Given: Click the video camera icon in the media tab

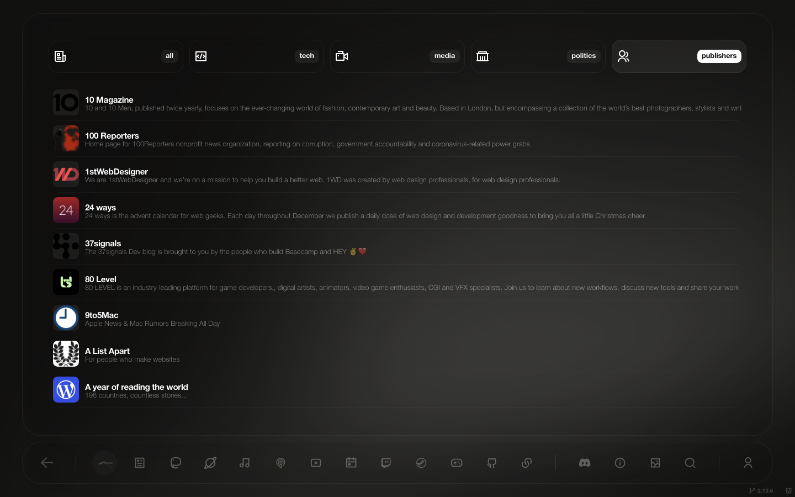Looking at the screenshot, I should pos(342,56).
